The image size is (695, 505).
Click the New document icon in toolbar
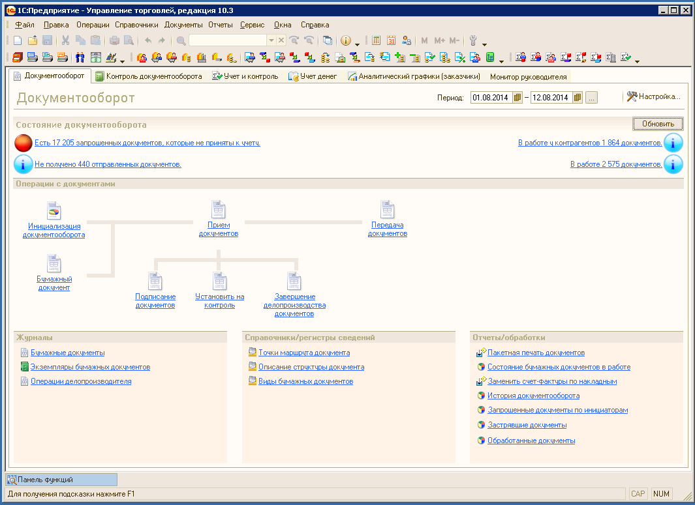coord(18,40)
